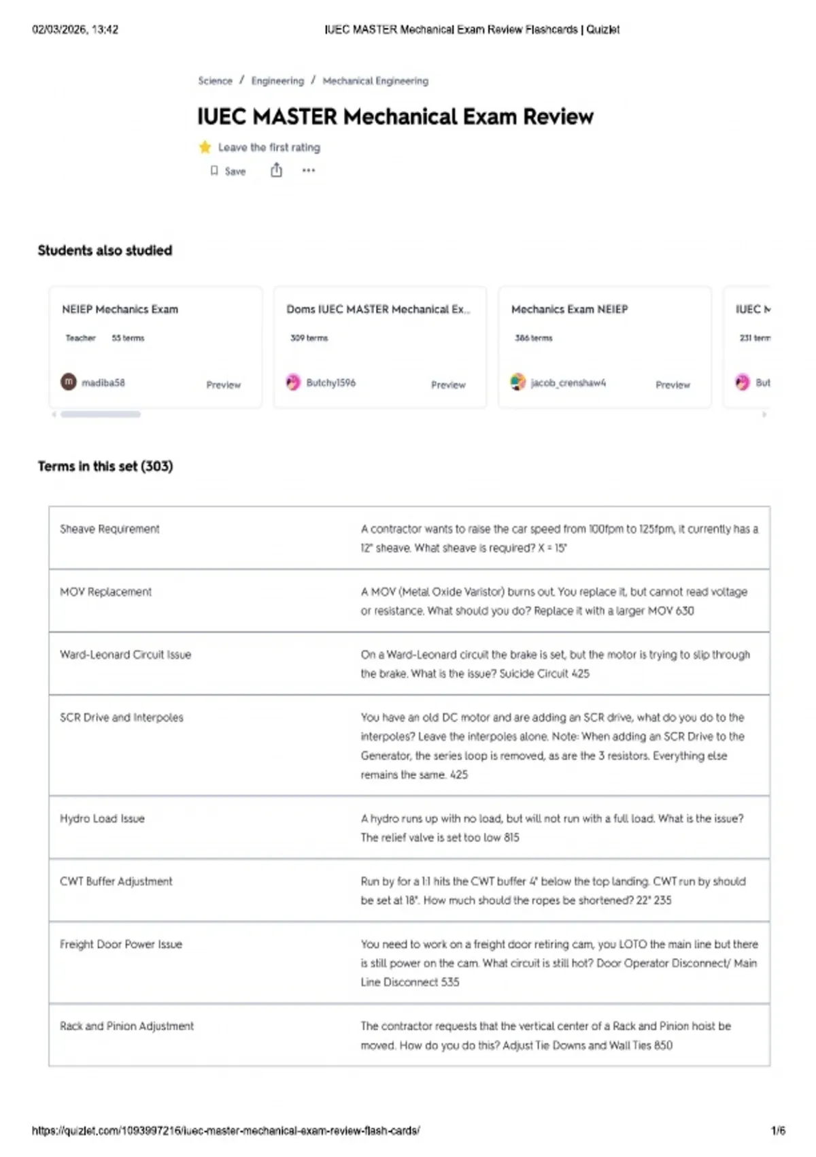
Task: Preview the NEIEP Mechanics Exam set
Action: tap(223, 385)
